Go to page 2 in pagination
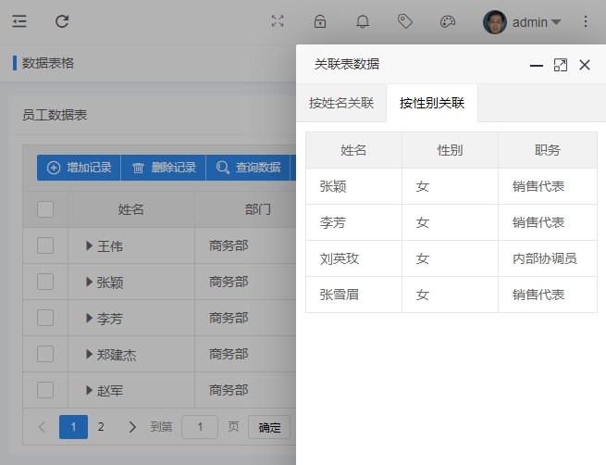This screenshot has width=606, height=465. 101,427
